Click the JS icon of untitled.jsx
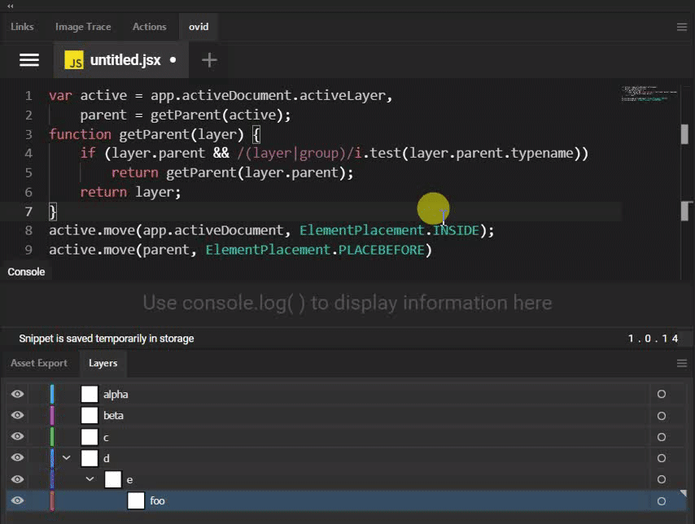 point(74,60)
